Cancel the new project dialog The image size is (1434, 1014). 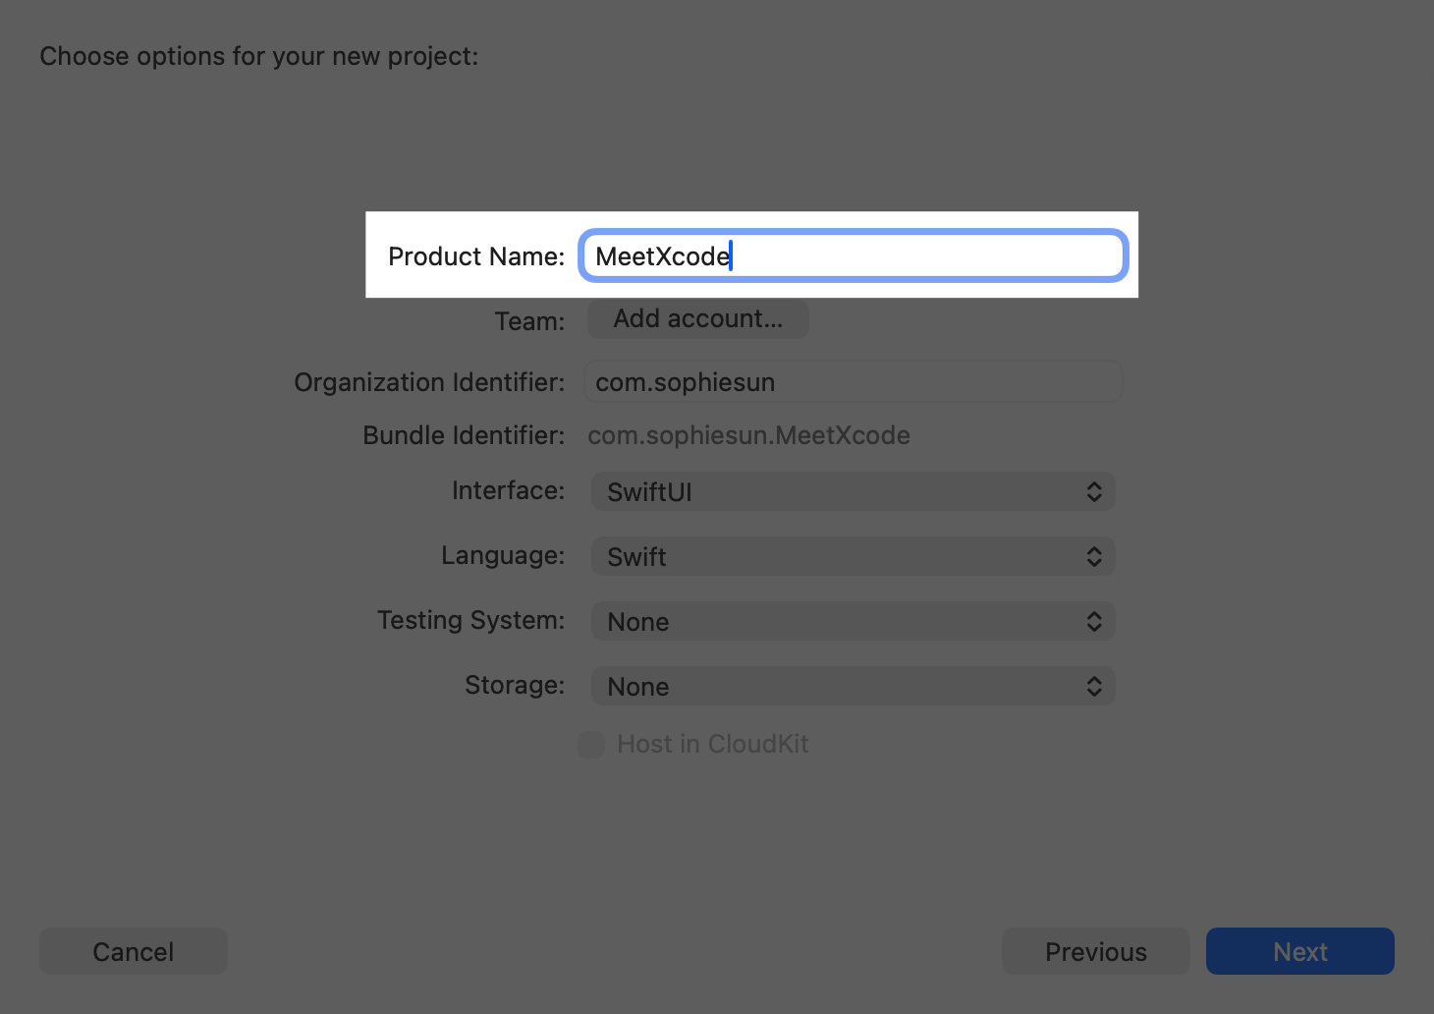134,951
